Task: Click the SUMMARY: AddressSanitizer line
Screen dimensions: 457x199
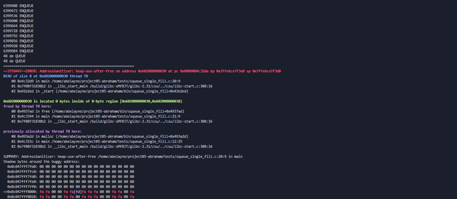Action: (123, 156)
